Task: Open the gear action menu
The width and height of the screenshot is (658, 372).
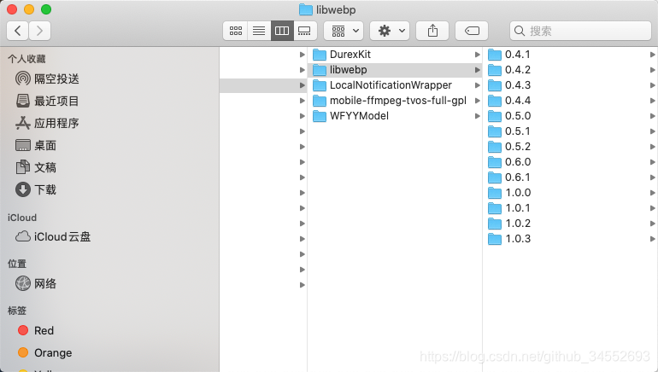Action: coord(390,31)
